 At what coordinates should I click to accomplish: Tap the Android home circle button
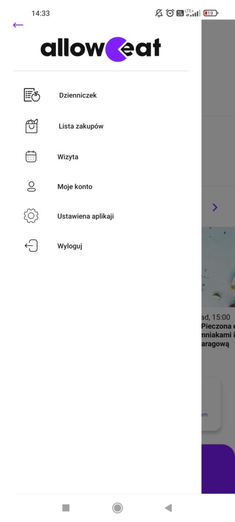[117, 508]
